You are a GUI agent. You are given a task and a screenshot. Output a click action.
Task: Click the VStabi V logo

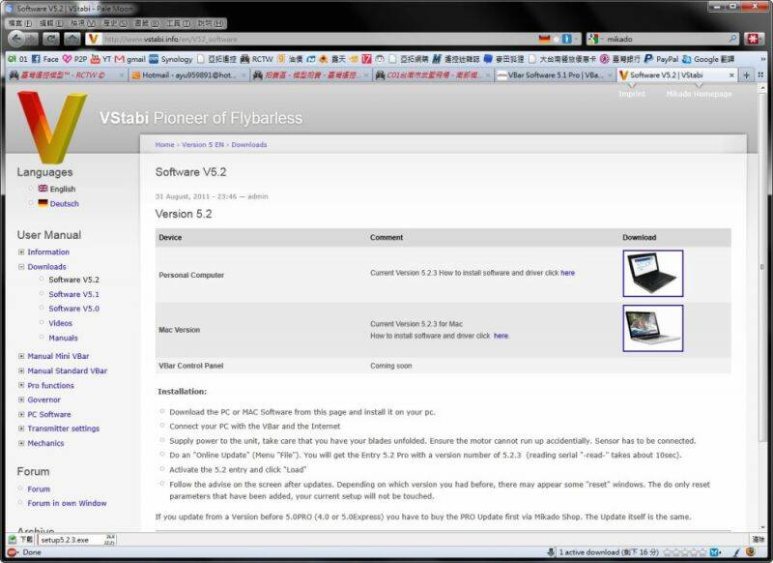(x=51, y=128)
